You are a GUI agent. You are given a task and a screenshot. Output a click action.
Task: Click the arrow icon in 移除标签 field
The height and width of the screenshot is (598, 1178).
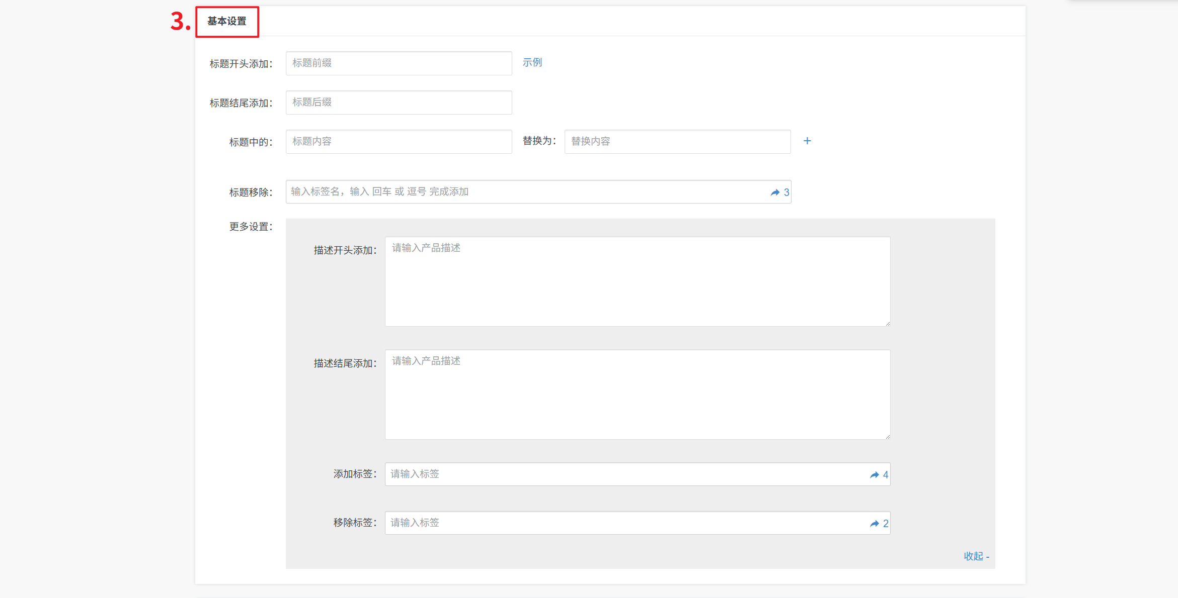[x=875, y=524]
